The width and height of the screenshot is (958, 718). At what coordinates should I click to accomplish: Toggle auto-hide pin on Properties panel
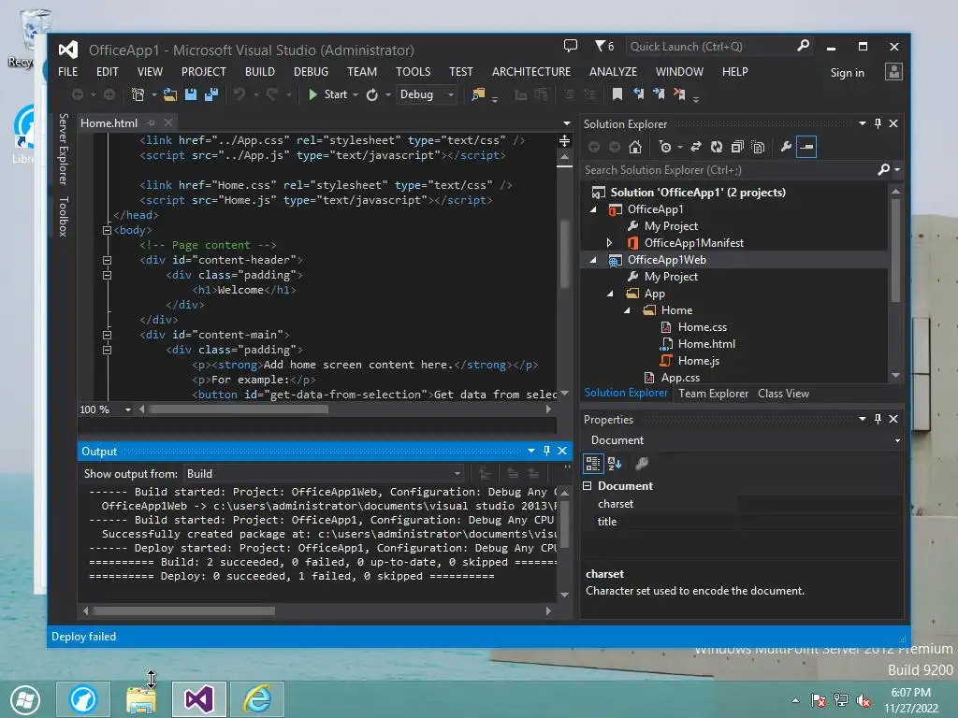(878, 419)
